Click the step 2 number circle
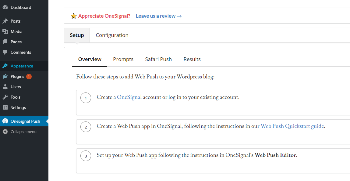The image size is (350, 181). (86, 127)
